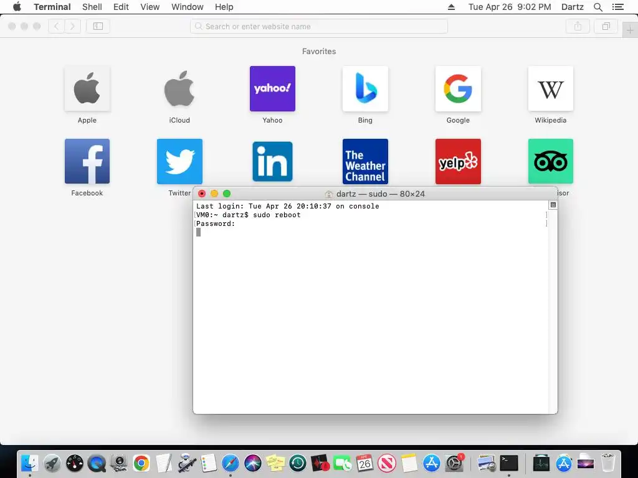Open the Bing favorite in Safari

(365, 88)
